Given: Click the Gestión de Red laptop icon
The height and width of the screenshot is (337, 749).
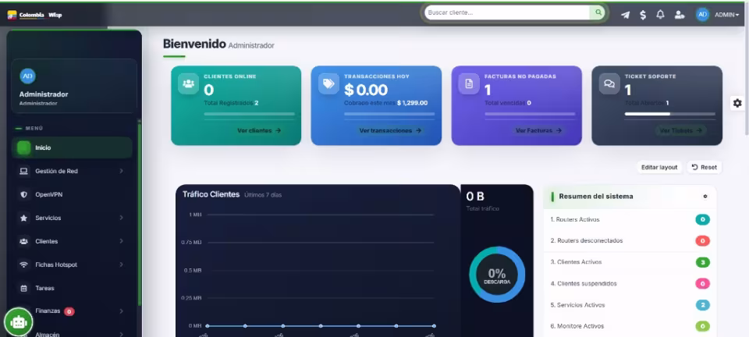Looking at the screenshot, I should [23, 171].
